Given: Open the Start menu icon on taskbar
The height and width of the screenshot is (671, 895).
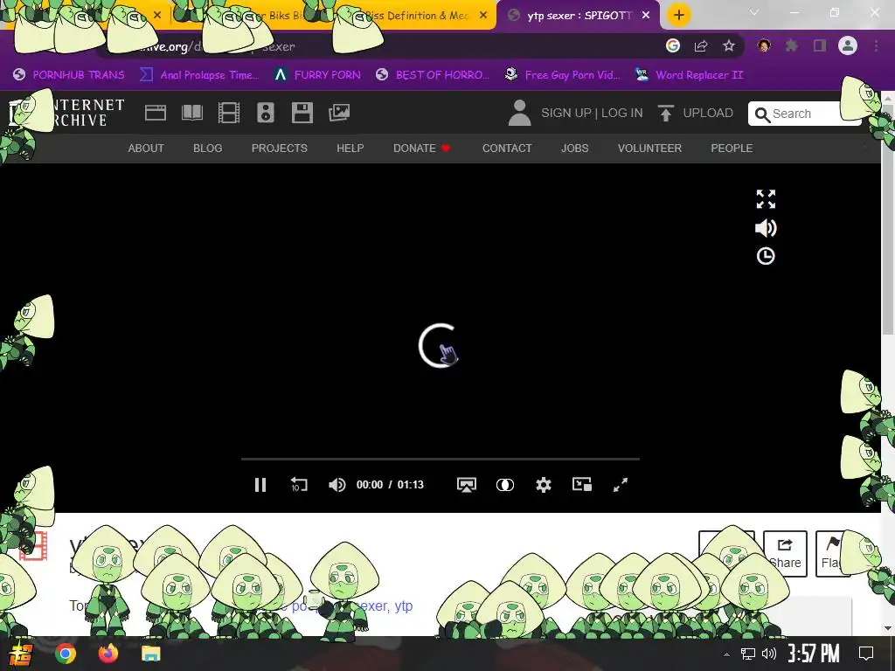Looking at the screenshot, I should [x=19, y=654].
